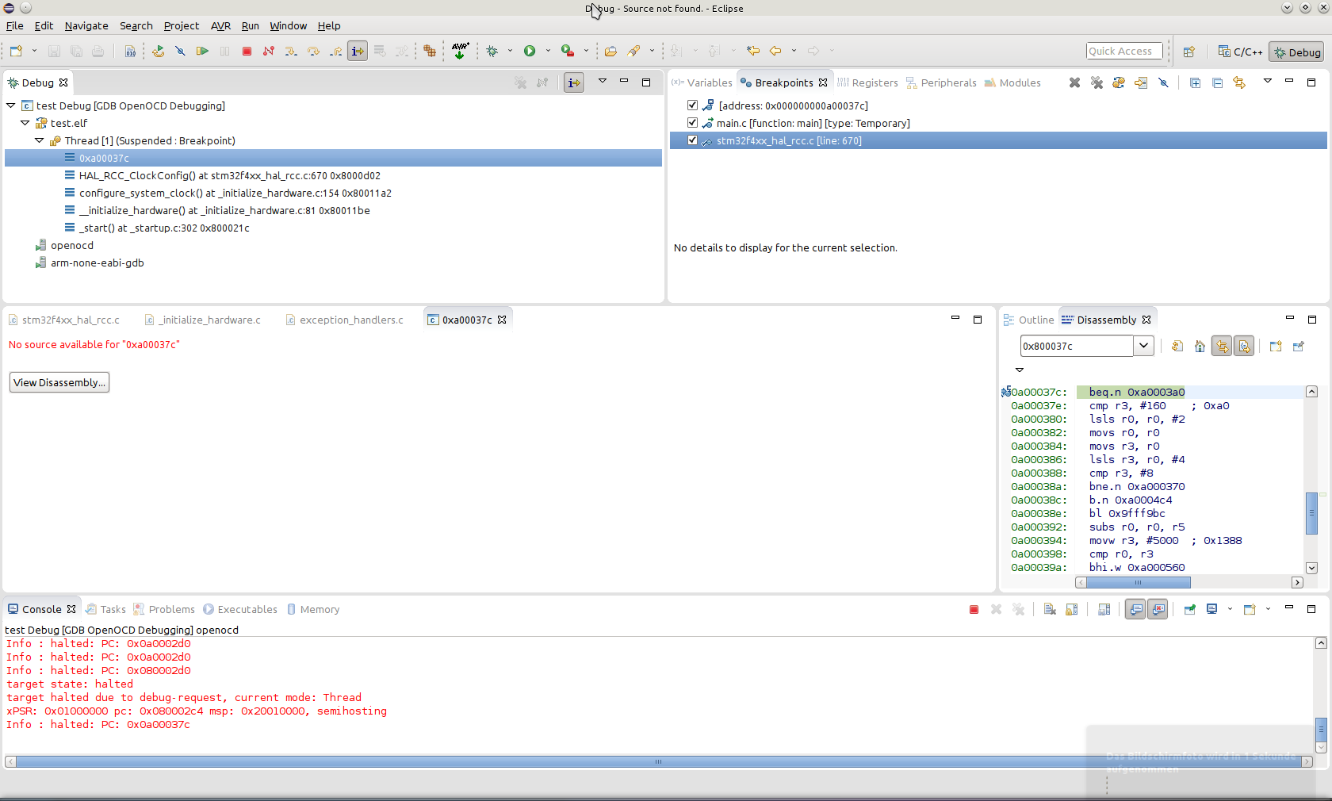This screenshot has height=801, width=1332.
Task: Select the openocd process in Debug tree
Action: (72, 245)
